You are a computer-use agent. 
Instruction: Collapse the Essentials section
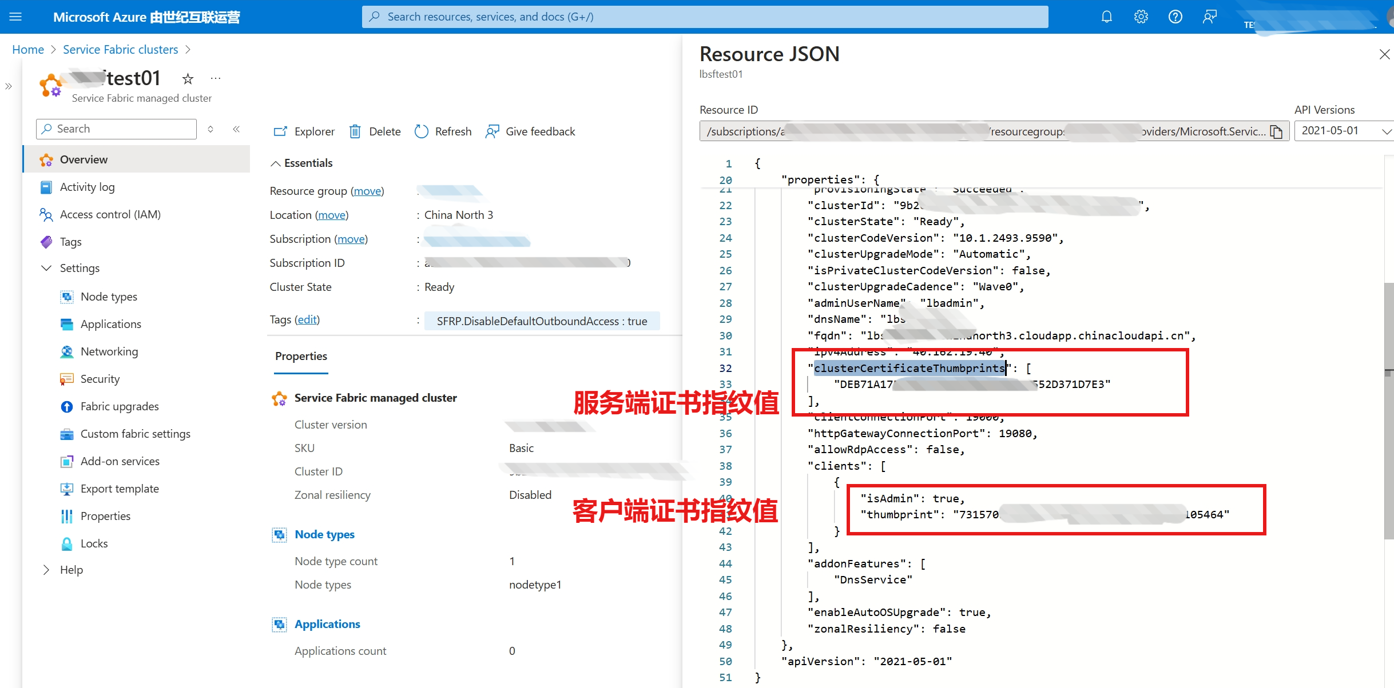(276, 163)
